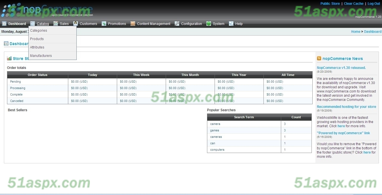Screen dimensions: 382x195
Task: Click 'here' link in the Webhost4life news
Action: click(341, 126)
